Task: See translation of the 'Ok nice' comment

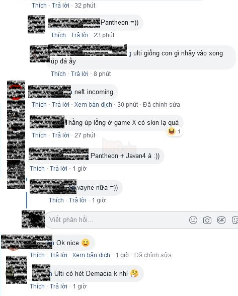Action: click(x=91, y=255)
